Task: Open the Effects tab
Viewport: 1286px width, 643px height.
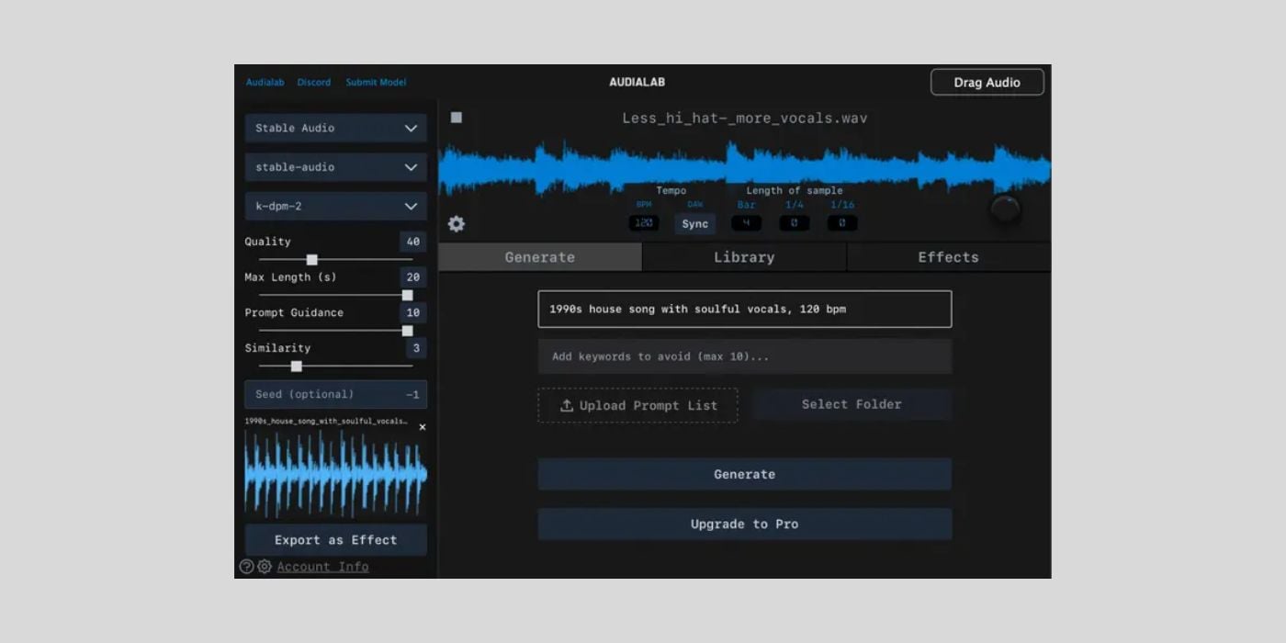Action: (x=948, y=257)
